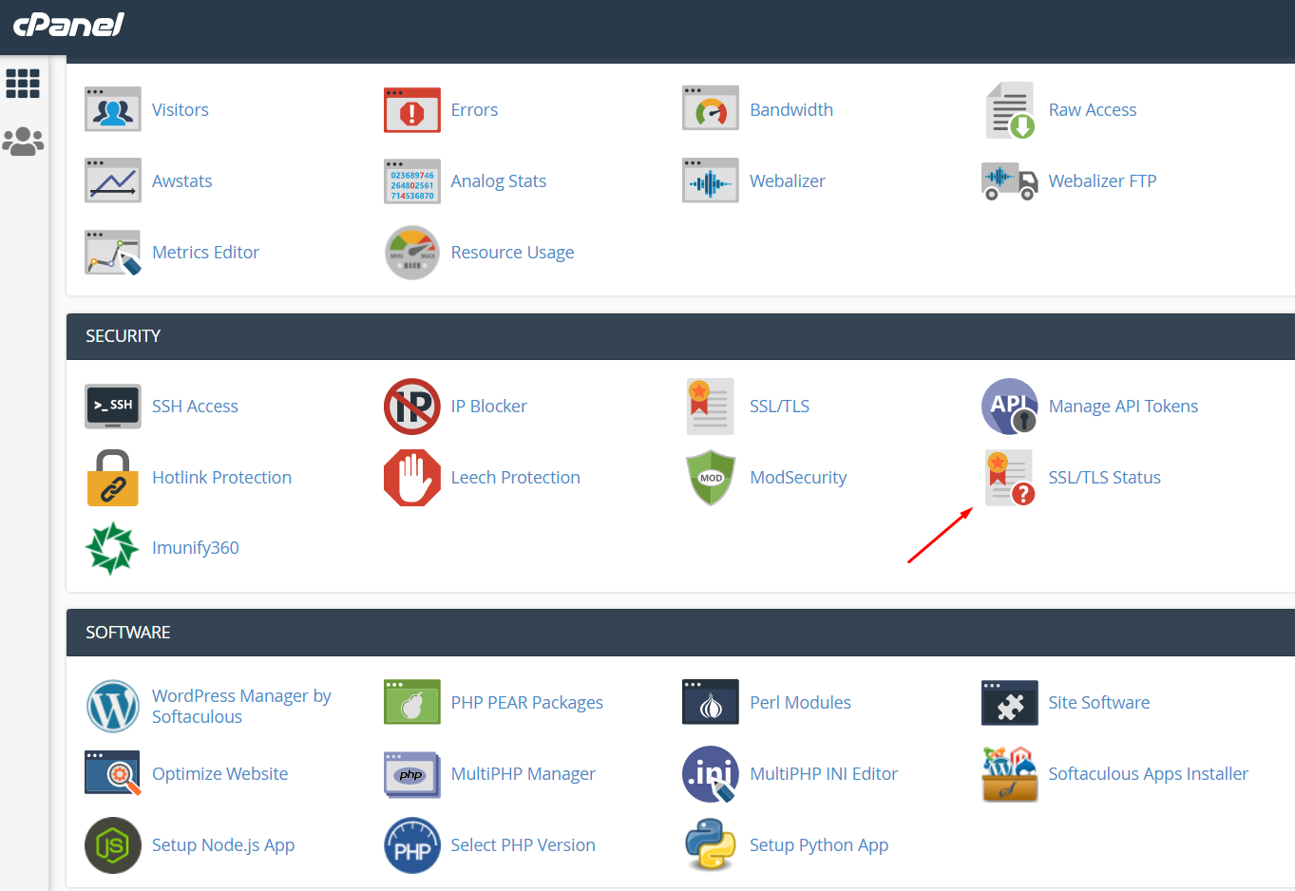The image size is (1295, 891).
Task: Open the IP Blocker icon
Action: coord(411,407)
